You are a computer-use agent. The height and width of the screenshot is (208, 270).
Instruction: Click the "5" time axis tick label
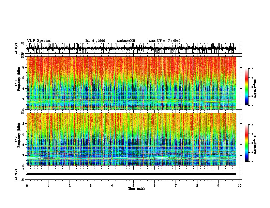(133, 186)
